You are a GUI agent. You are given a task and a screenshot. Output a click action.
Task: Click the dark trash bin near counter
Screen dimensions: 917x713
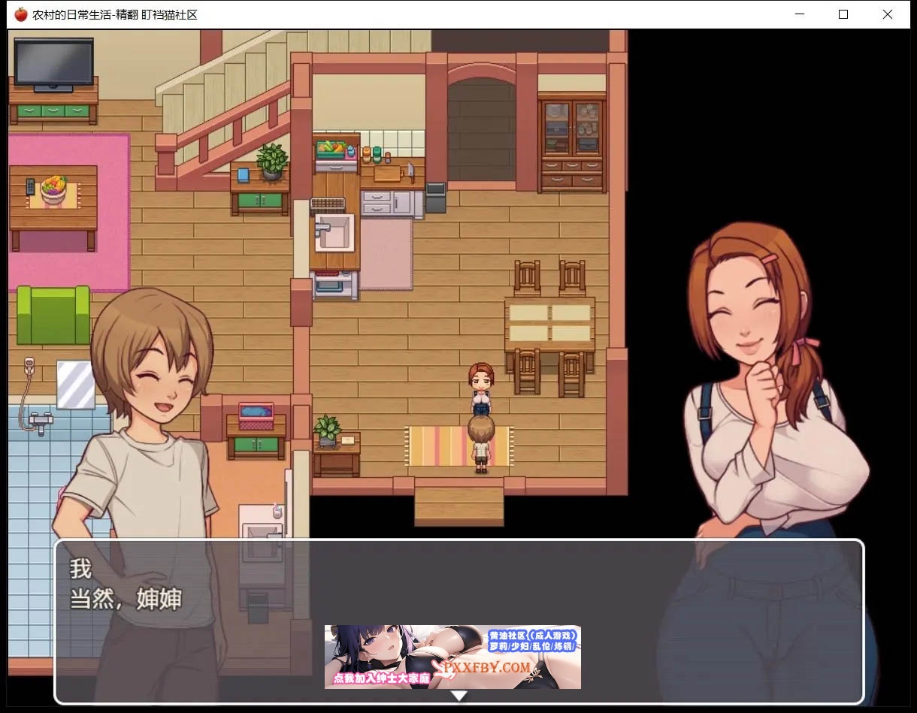(x=435, y=198)
